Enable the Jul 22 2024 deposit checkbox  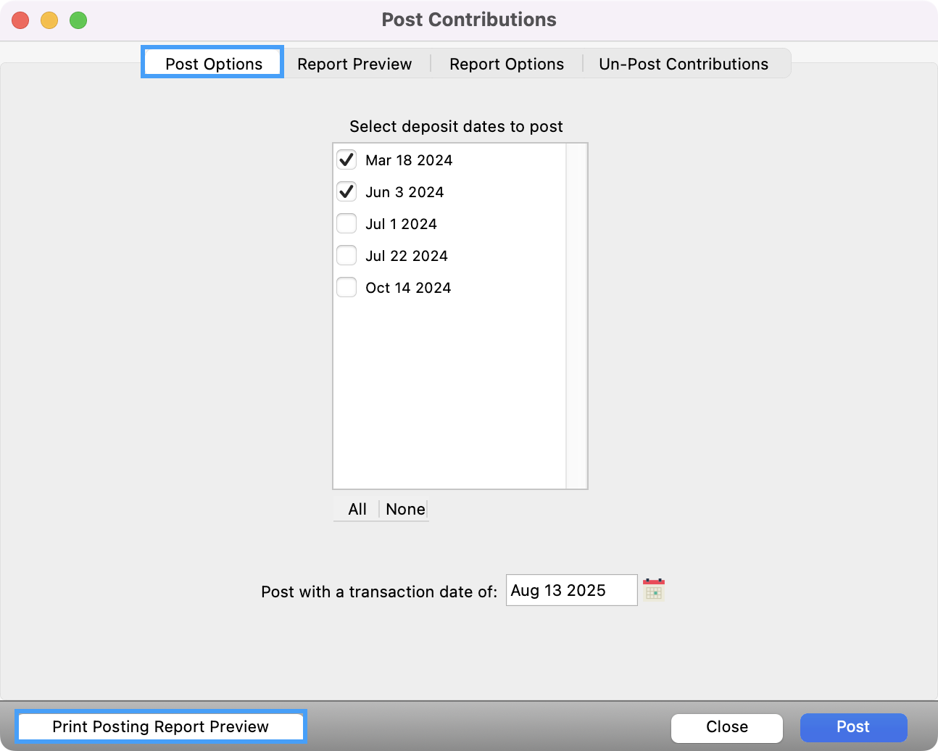click(x=346, y=255)
